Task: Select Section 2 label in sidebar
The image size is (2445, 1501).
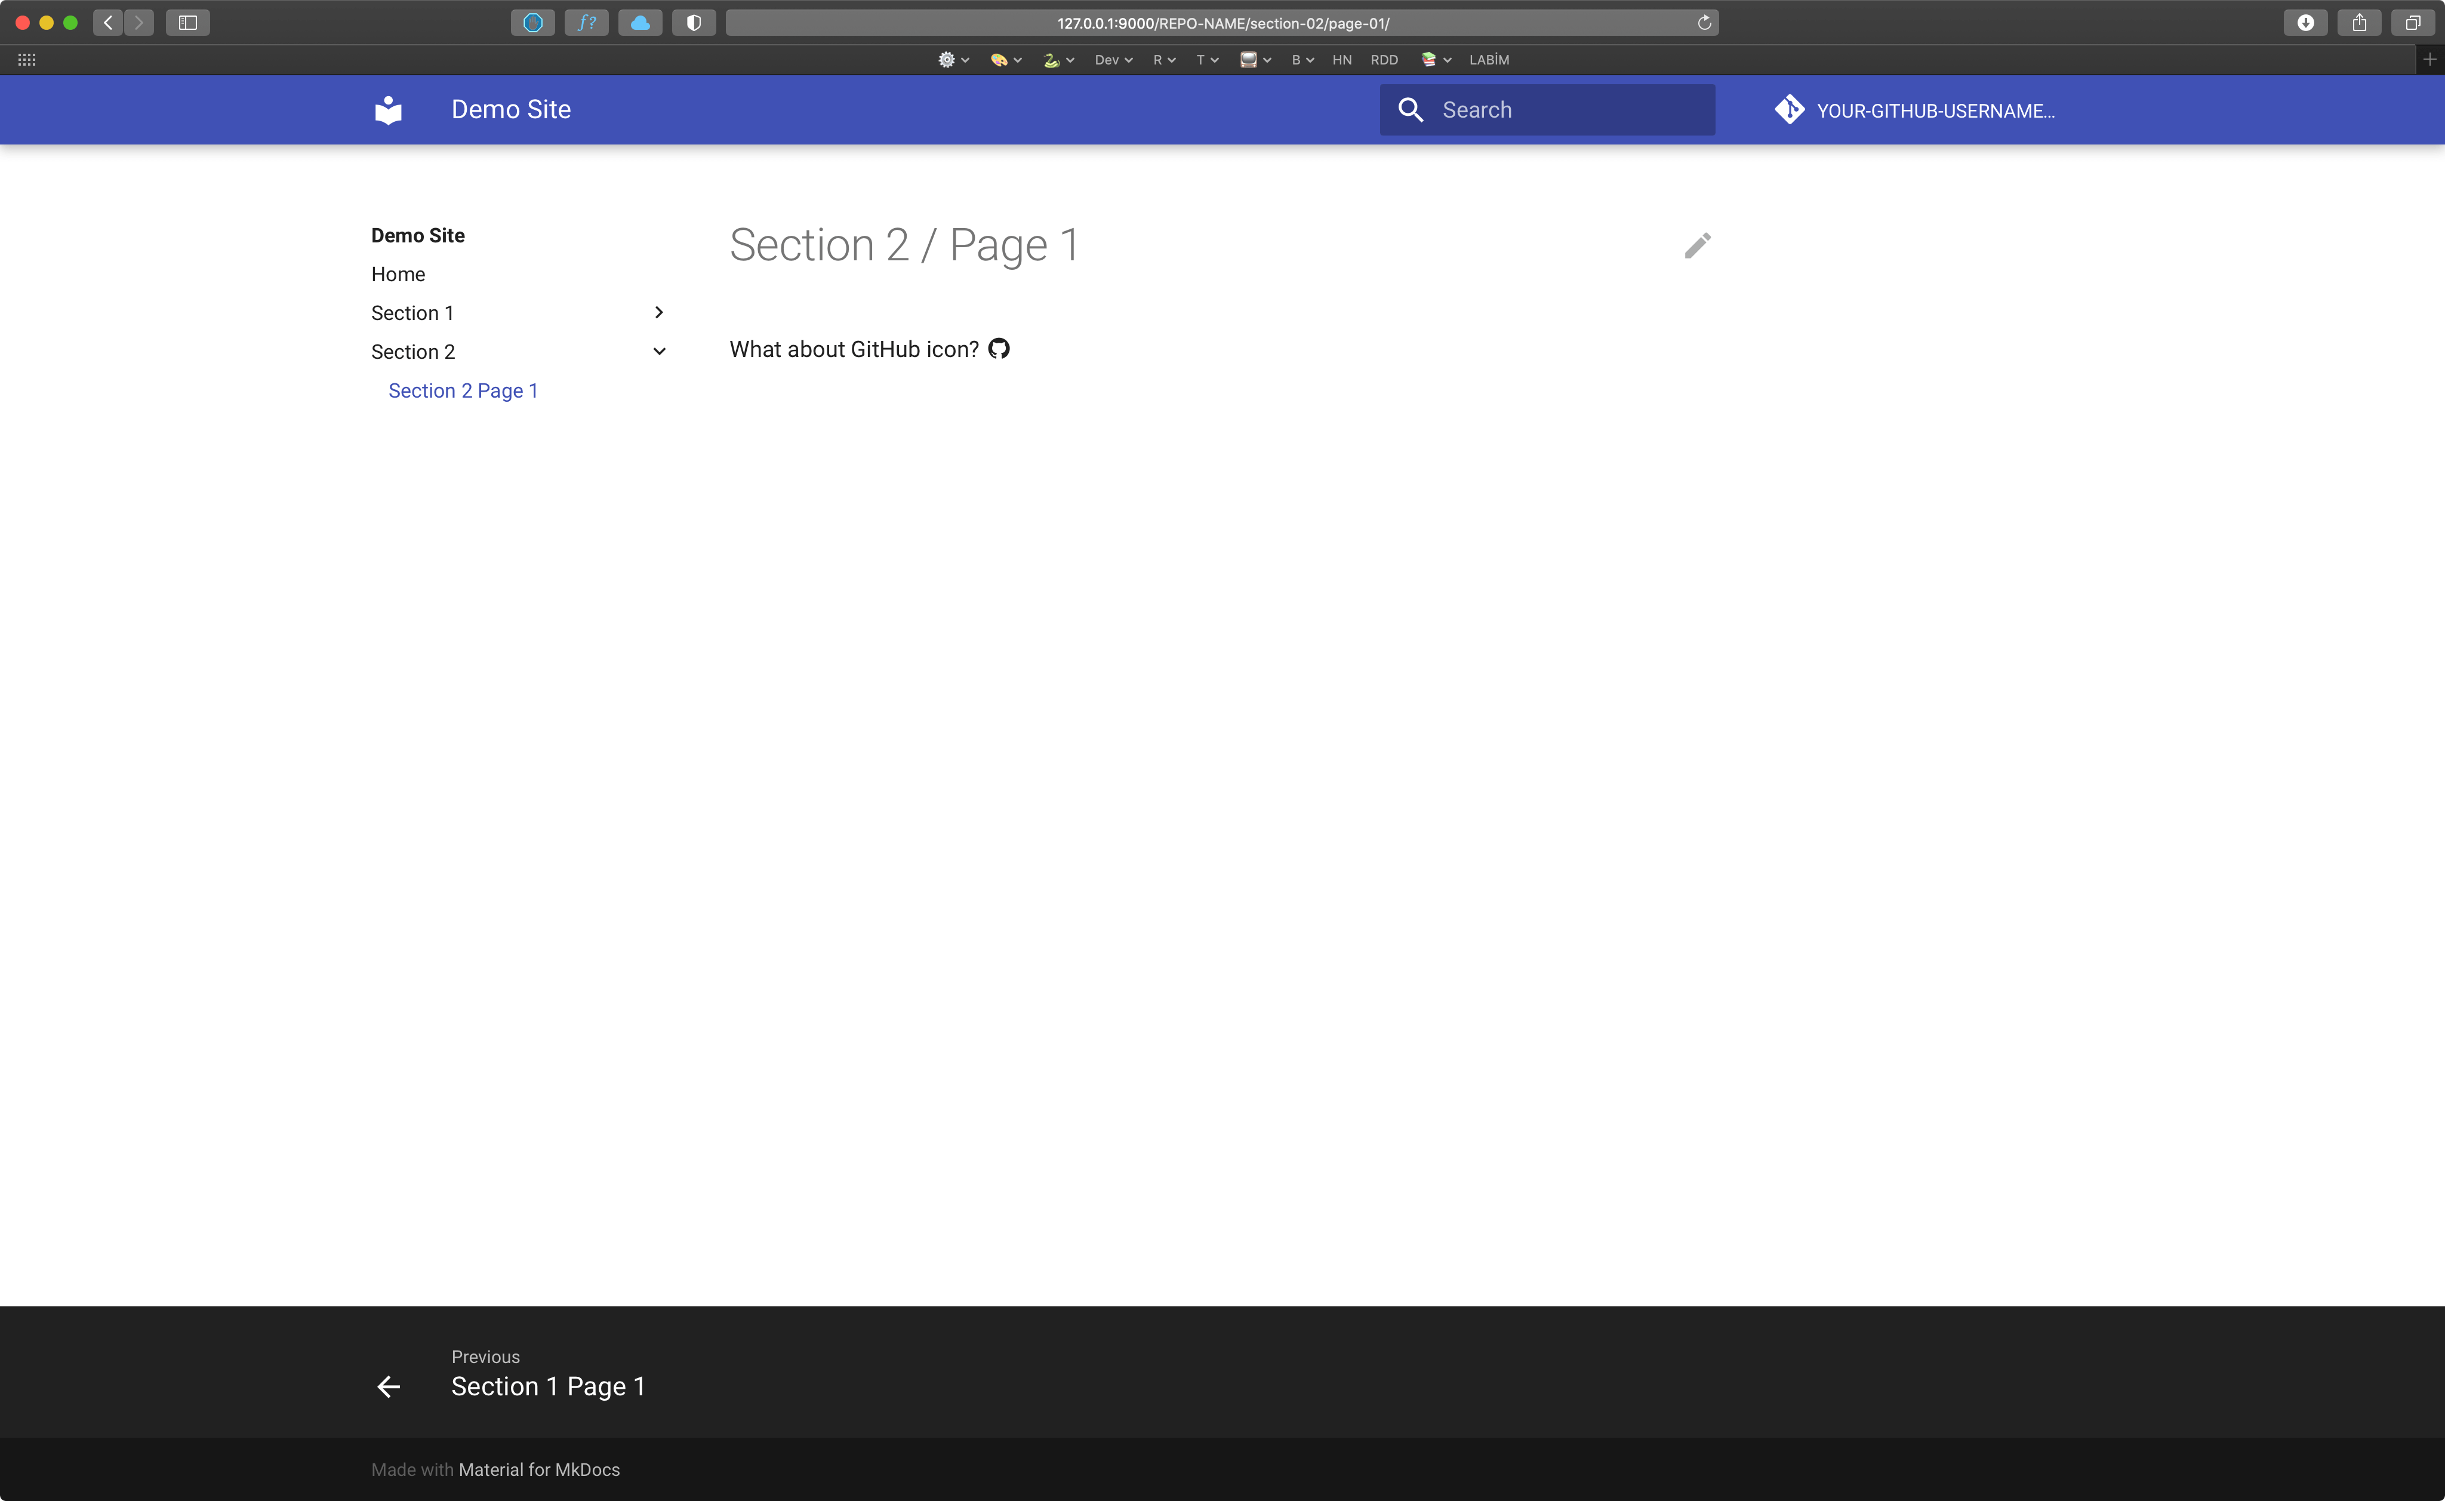Action: point(413,352)
